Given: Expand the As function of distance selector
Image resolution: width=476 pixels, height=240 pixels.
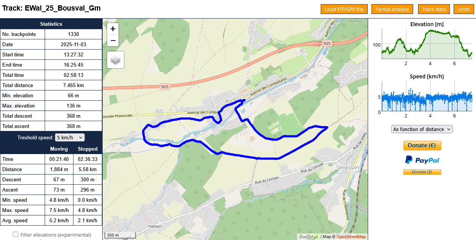Looking at the screenshot, I should pyautogui.click(x=422, y=129).
